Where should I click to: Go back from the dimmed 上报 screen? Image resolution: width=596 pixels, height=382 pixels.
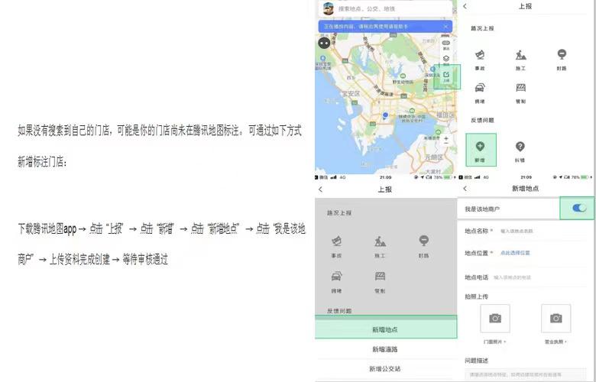point(320,189)
